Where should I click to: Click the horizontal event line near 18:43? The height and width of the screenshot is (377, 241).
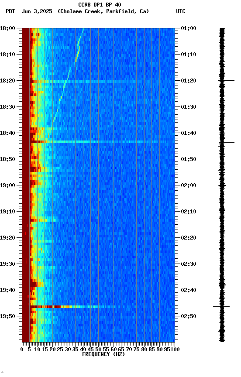(102, 142)
